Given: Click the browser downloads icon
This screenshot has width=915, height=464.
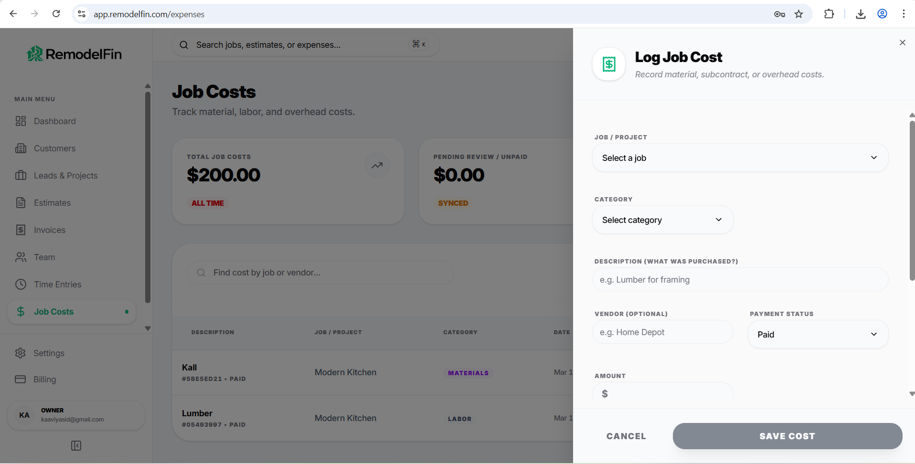Looking at the screenshot, I should pos(861,14).
